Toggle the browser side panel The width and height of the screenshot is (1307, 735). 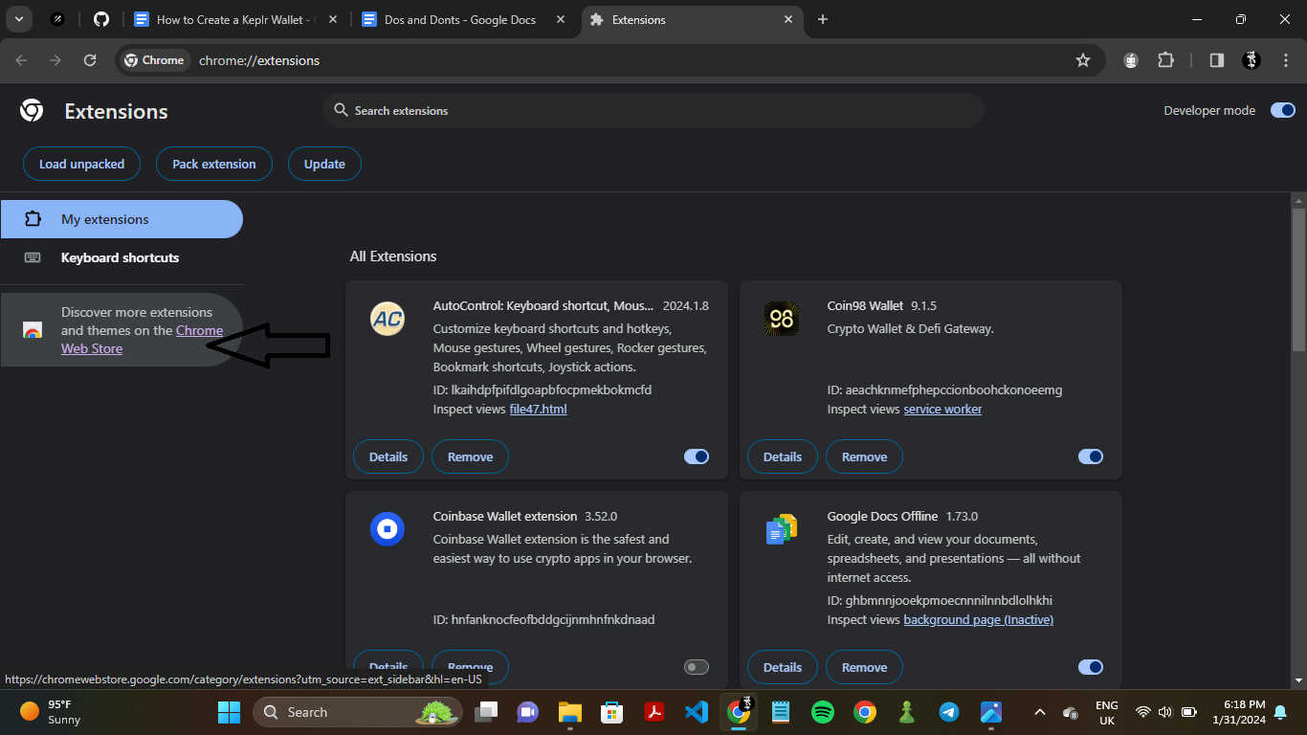tap(1217, 60)
